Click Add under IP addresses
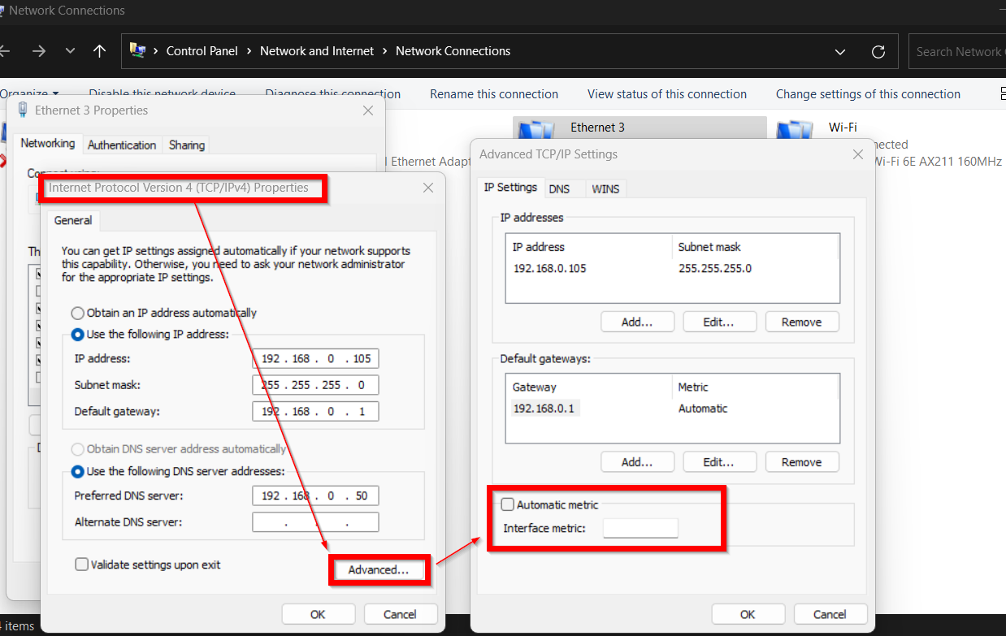Viewport: 1006px width, 636px height. 637,322
